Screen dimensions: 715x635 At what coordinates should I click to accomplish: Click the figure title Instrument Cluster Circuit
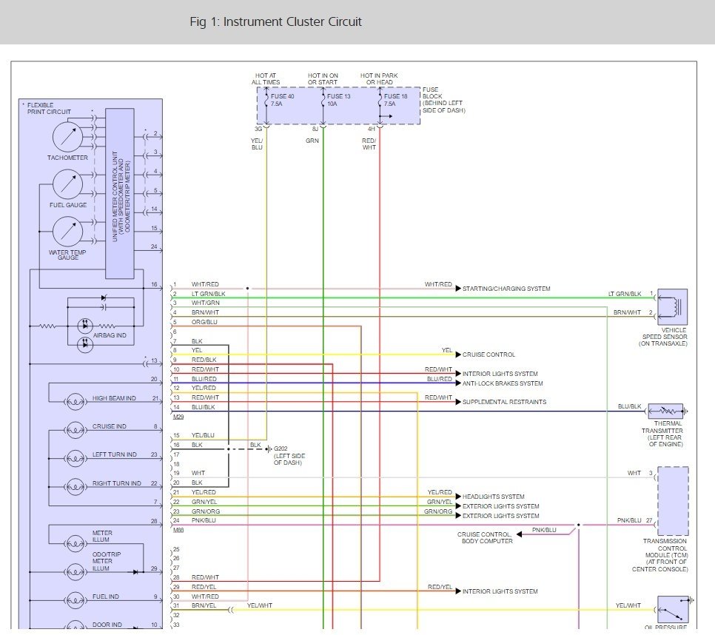pyautogui.click(x=275, y=21)
